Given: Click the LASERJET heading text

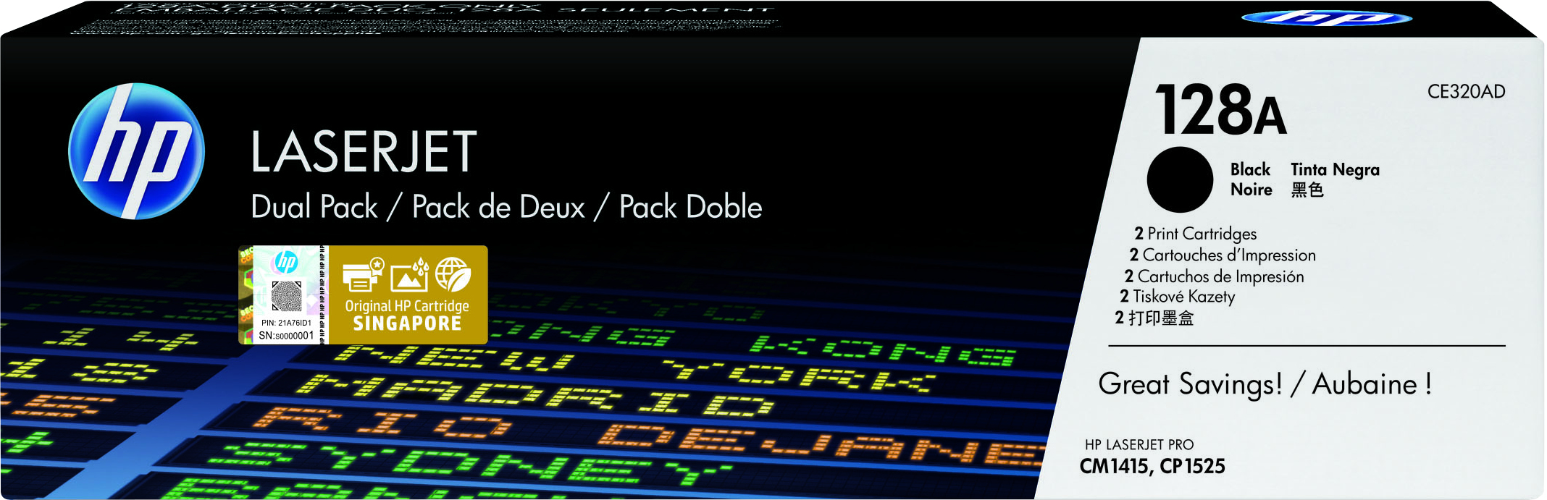Looking at the screenshot, I should click(x=364, y=152).
